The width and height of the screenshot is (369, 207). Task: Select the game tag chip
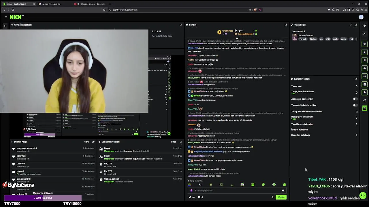pyautogui.click(x=344, y=39)
